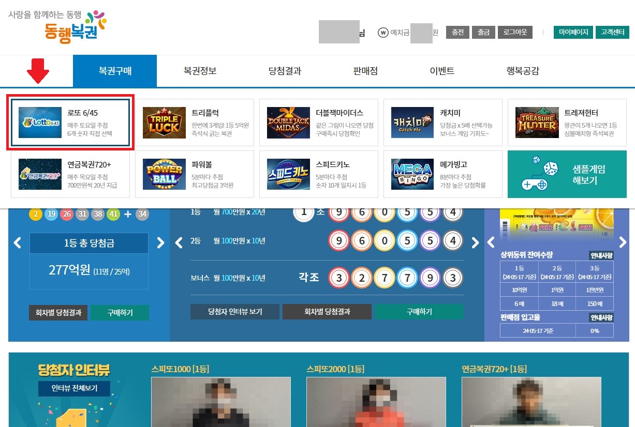The height and width of the screenshot is (427, 635).
Task: Open 고객센터
Action: [x=612, y=32]
